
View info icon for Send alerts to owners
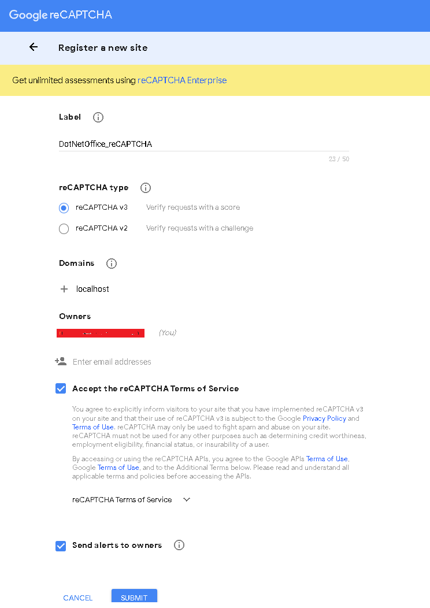(179, 545)
